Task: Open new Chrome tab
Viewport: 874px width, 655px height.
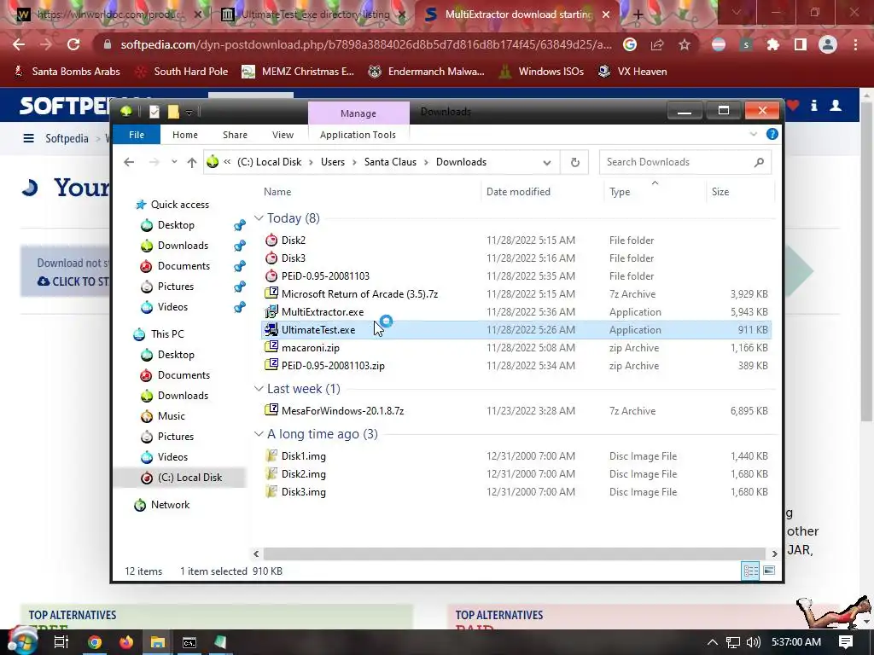Action: pos(638,15)
